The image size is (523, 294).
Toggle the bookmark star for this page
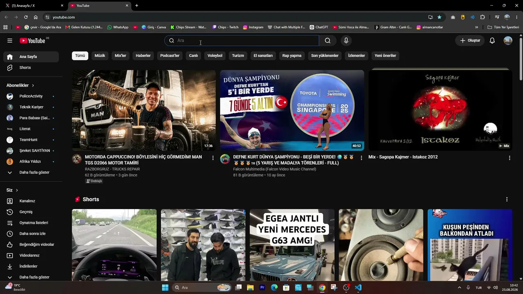click(439, 17)
